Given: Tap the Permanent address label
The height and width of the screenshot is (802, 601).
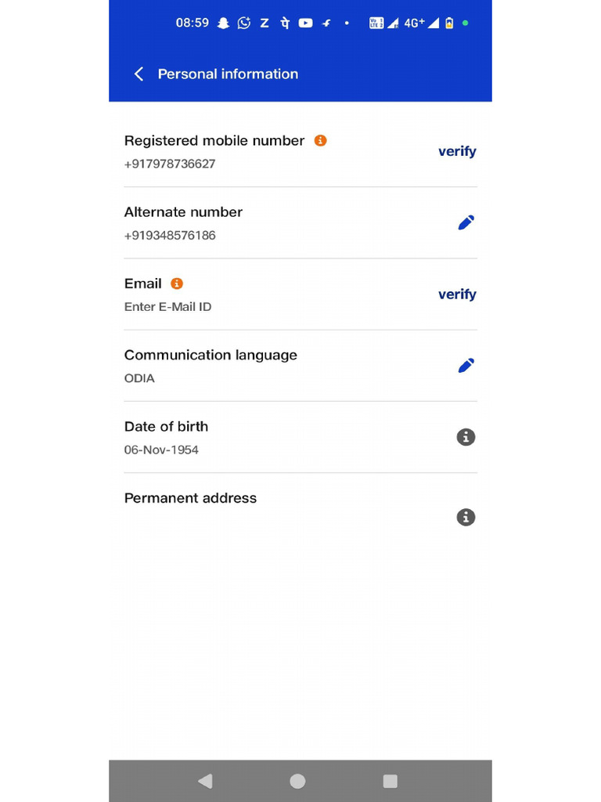Looking at the screenshot, I should coord(190,498).
